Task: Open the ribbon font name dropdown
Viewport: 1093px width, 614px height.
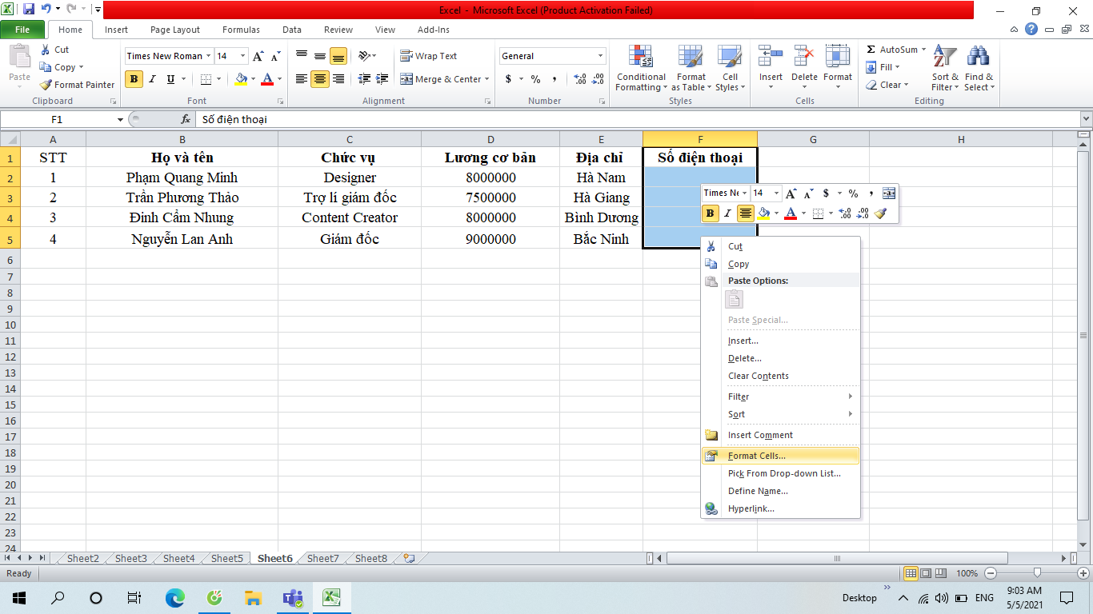Action: pos(208,56)
